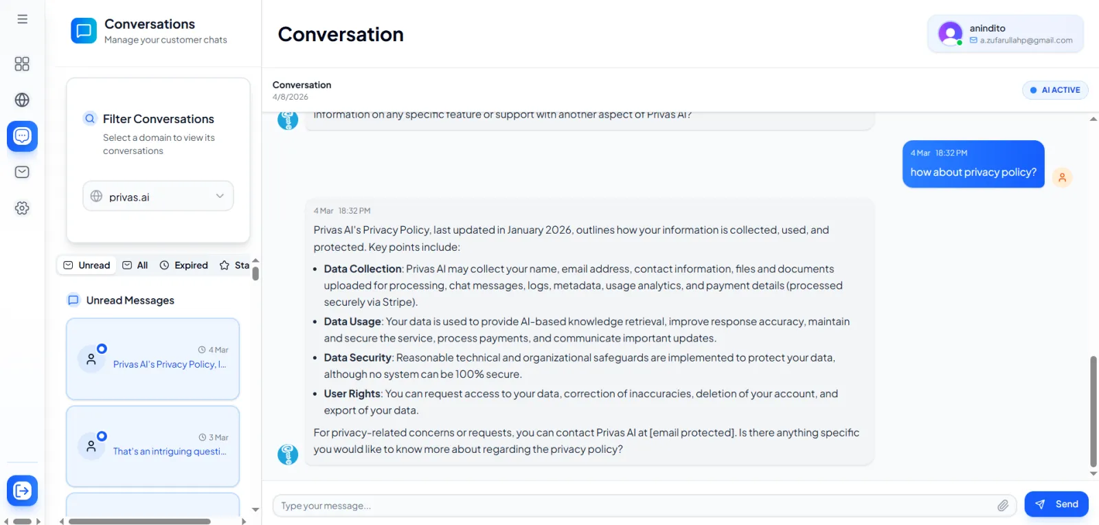The height and width of the screenshot is (525, 1099).
Task: Click the conversation list horizontal scrollbar
Action: coord(139,522)
